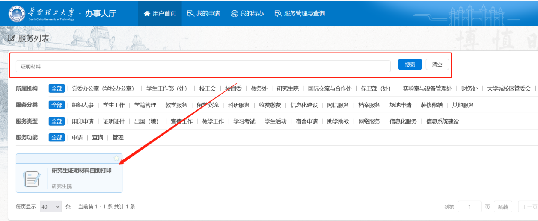
Task: Click the 搜索 button
Action: click(410, 65)
